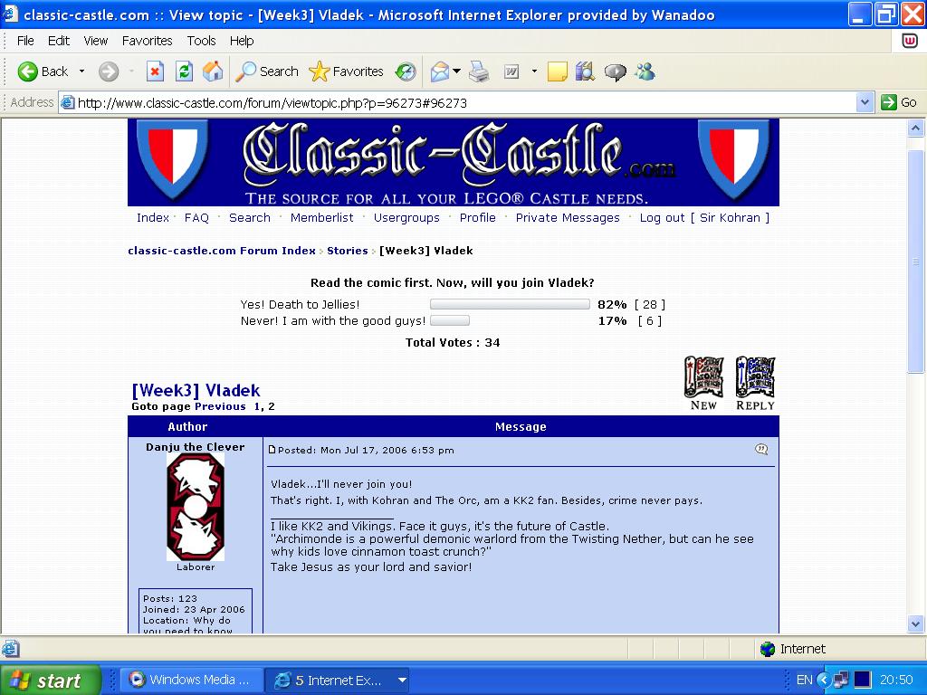Viewport: 927px width, 695px height.
Task: Click the Forward arrow button
Action: pyautogui.click(x=109, y=71)
